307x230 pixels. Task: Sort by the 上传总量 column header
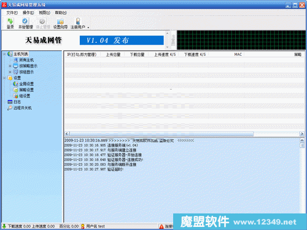(x=113, y=55)
